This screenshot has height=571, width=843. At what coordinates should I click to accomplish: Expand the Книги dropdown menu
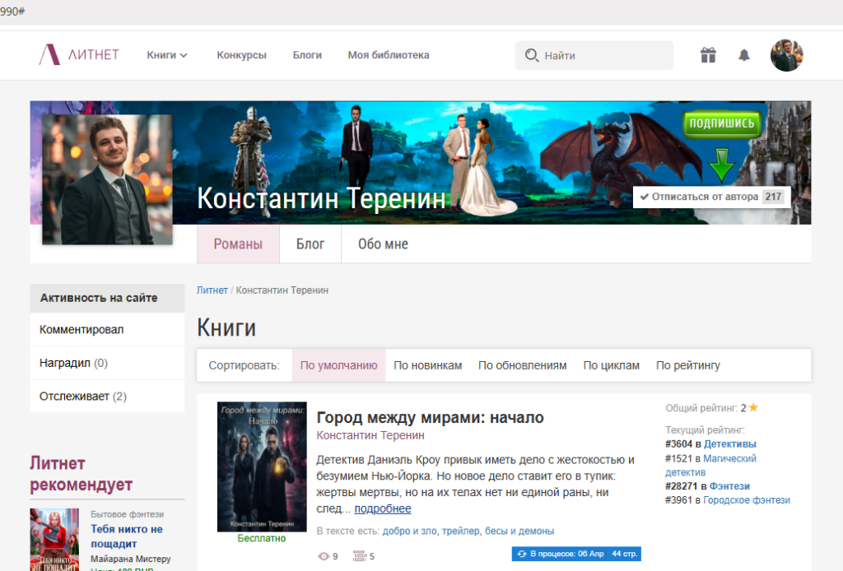click(167, 55)
